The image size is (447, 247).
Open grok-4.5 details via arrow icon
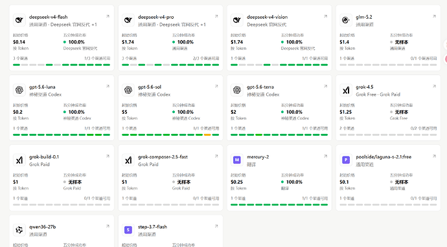coord(434,86)
